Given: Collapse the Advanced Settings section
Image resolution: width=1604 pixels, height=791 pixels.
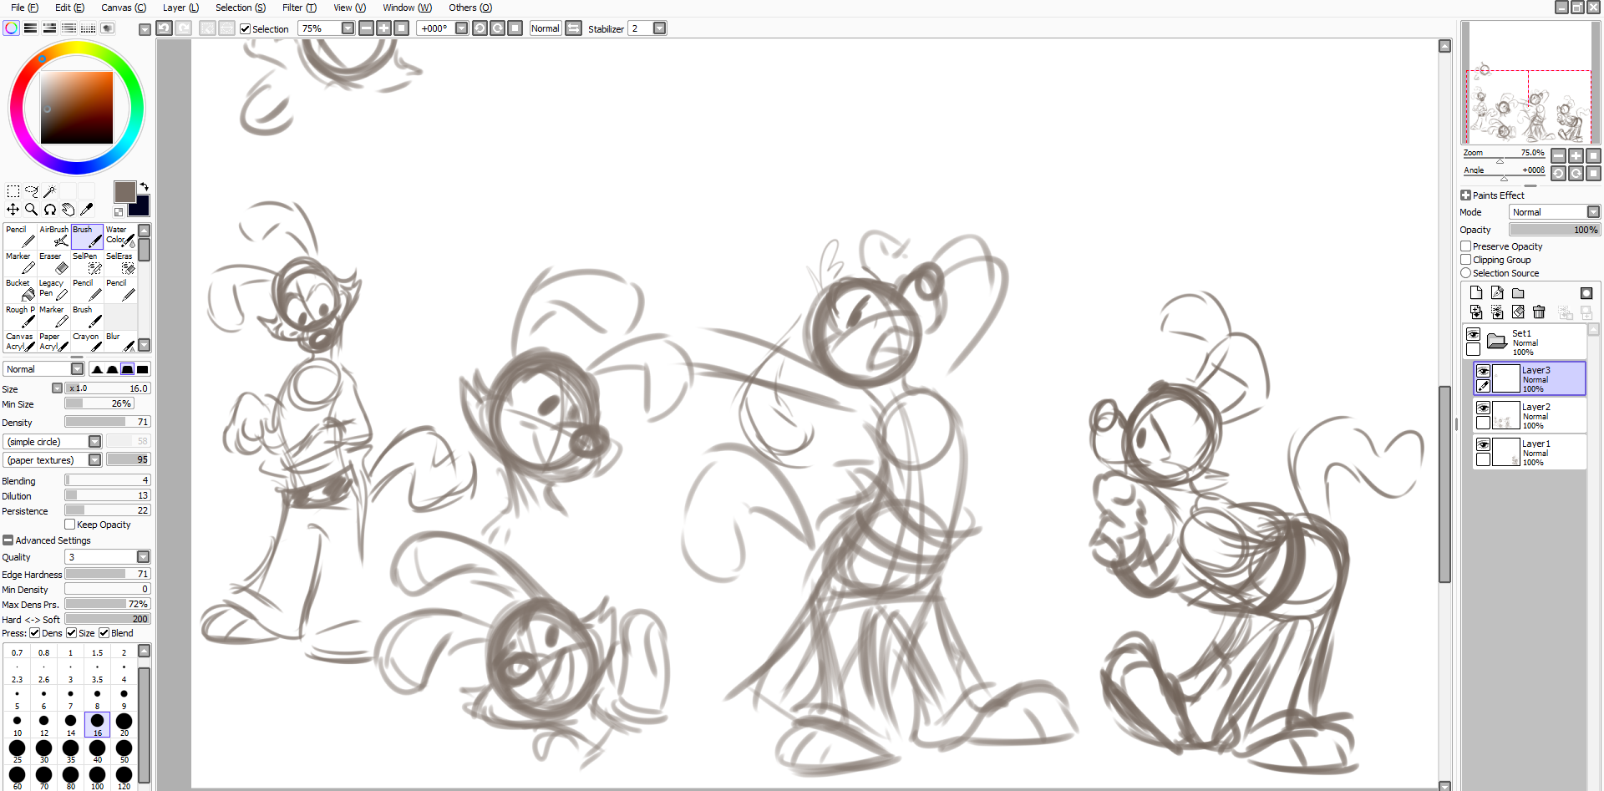Looking at the screenshot, I should tap(8, 540).
